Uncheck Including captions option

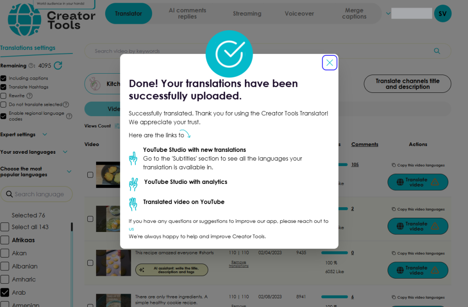[x=4, y=78]
